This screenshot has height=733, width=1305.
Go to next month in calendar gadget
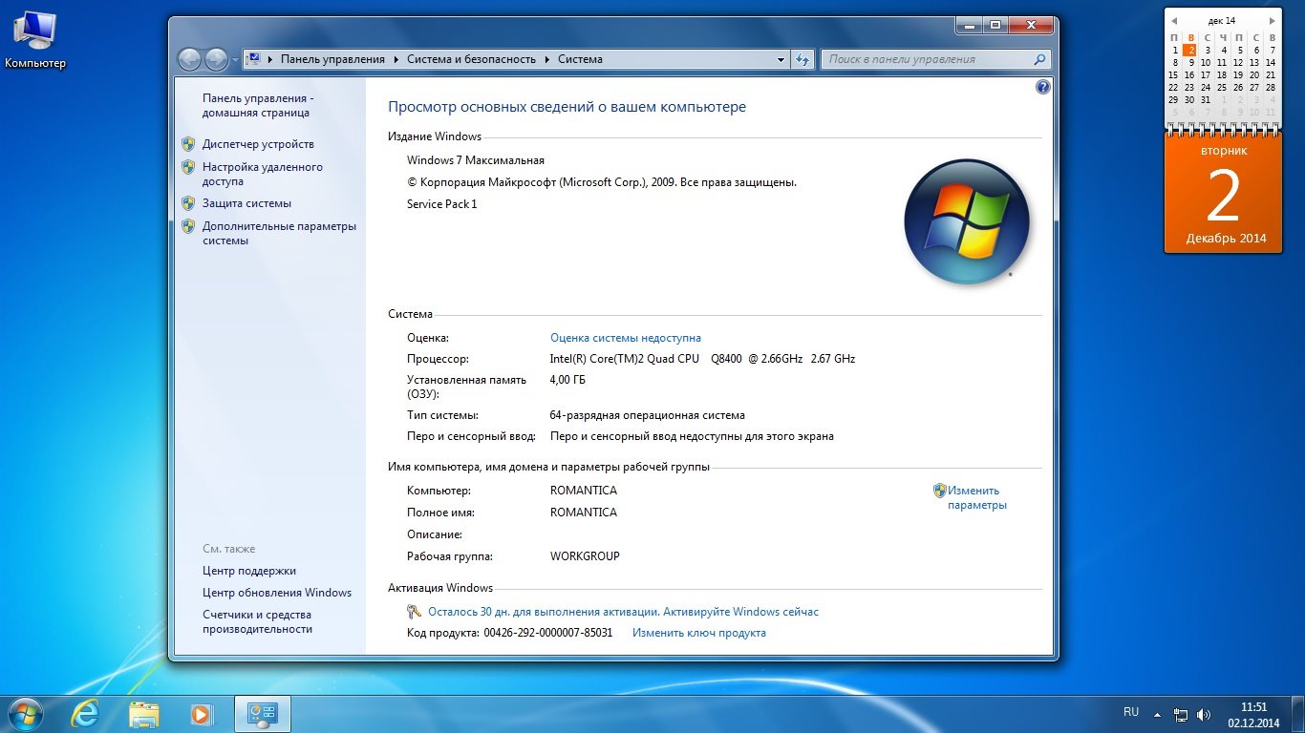click(x=1272, y=20)
